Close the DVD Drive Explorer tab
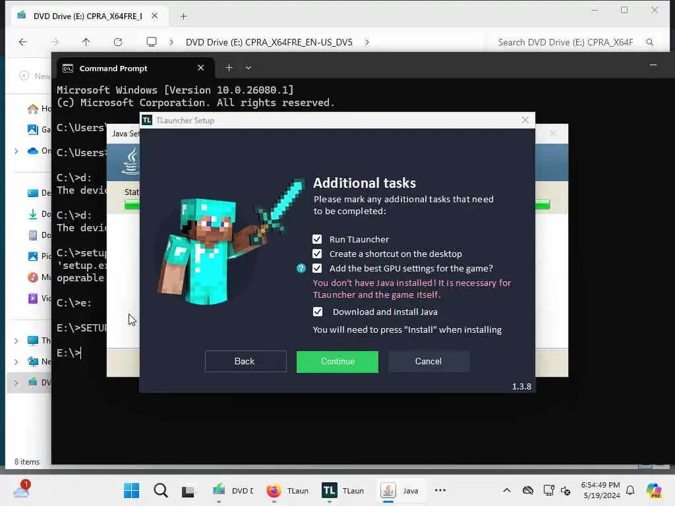675x506 pixels. [x=154, y=16]
